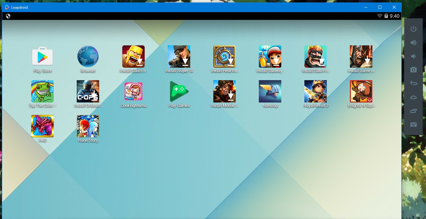Image resolution: width=426 pixels, height=219 pixels.
Task: Take a screenshot with the camera icon
Action: 413,70
